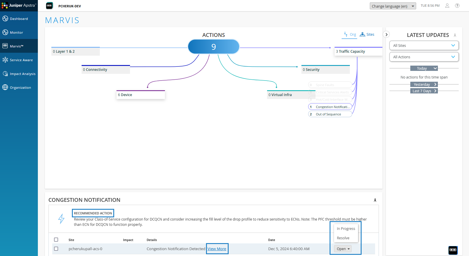Click the Details column header
Viewport: 469px width, 256px height.
click(x=152, y=240)
